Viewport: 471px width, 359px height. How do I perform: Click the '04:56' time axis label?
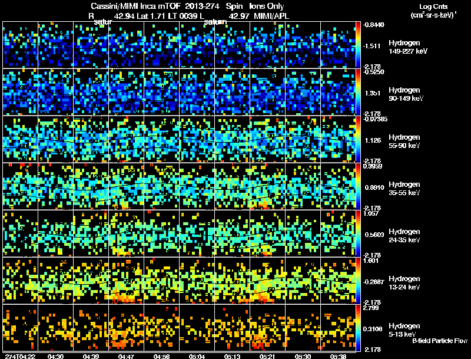tap(161, 356)
